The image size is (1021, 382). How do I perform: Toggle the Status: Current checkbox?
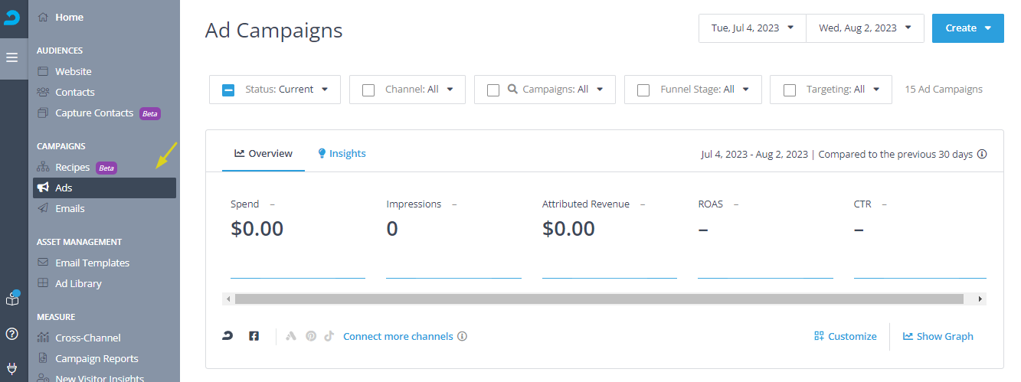click(x=228, y=90)
